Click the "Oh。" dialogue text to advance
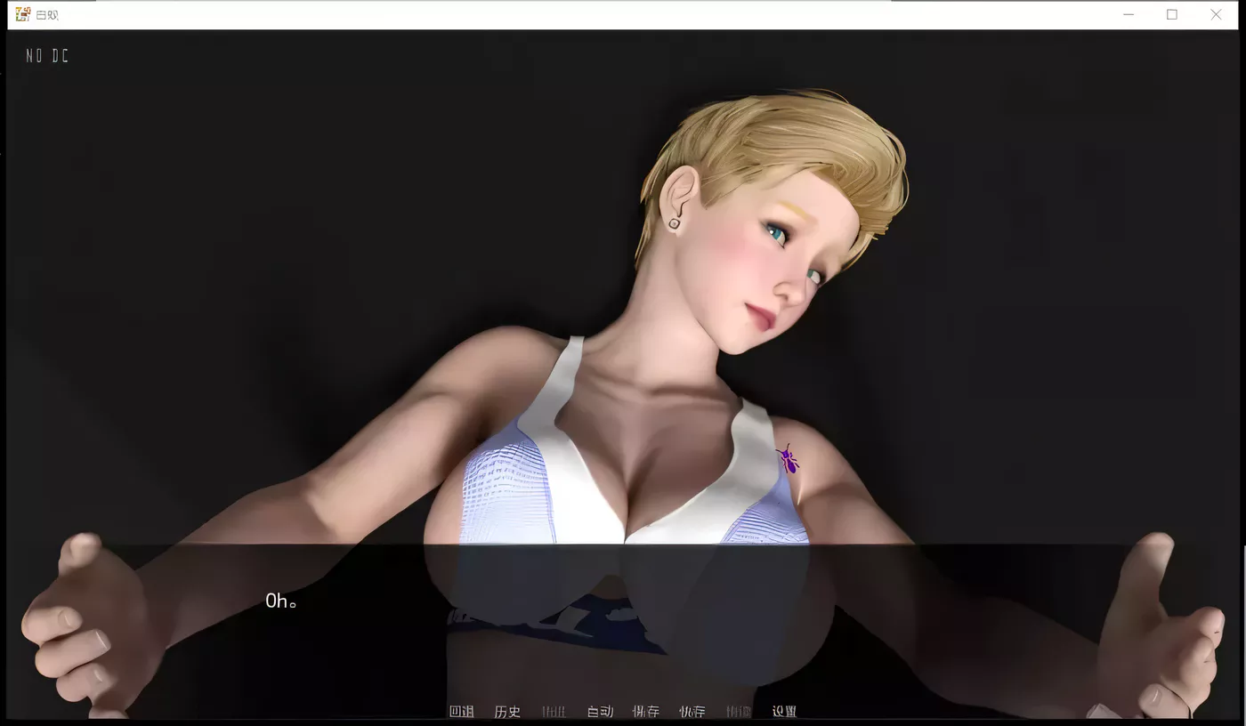The height and width of the screenshot is (726, 1246). point(281,601)
